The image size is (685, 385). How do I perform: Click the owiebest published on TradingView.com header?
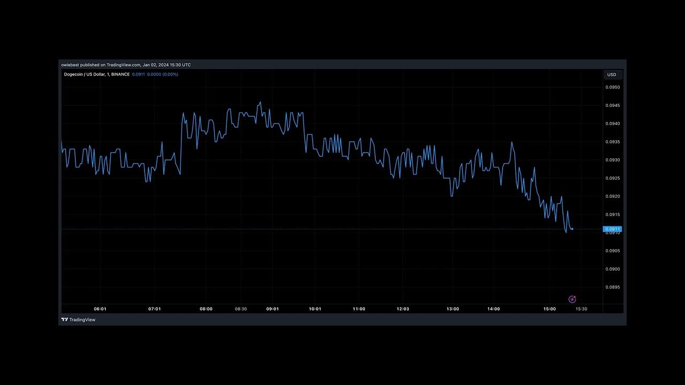pos(126,65)
